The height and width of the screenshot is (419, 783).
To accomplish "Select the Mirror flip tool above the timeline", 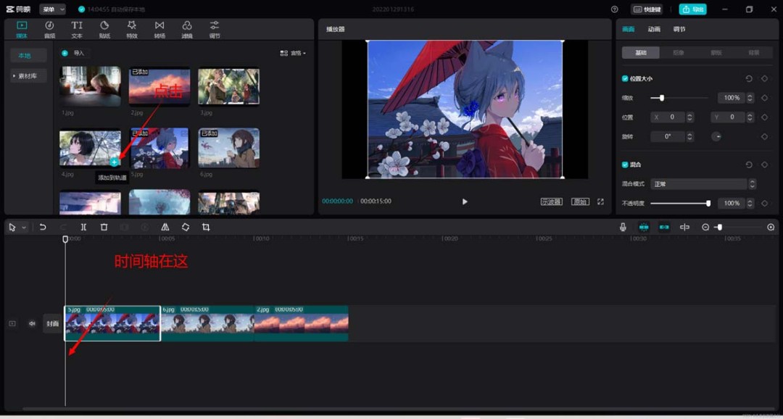I will point(165,227).
